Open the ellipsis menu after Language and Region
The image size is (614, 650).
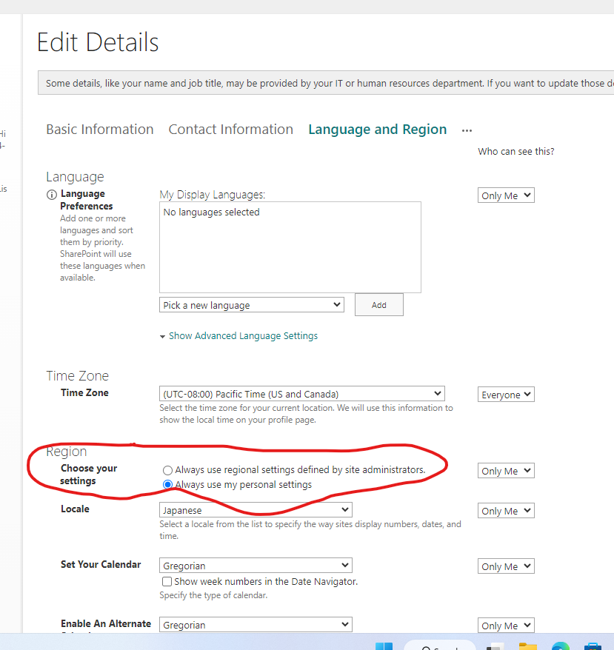(x=467, y=130)
